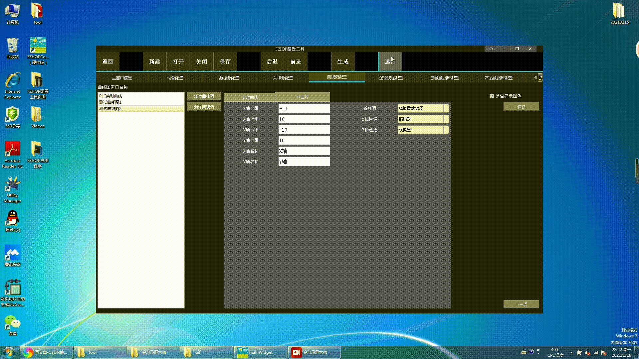Open the tool folder on desktop
The image size is (639, 359).
38,14
